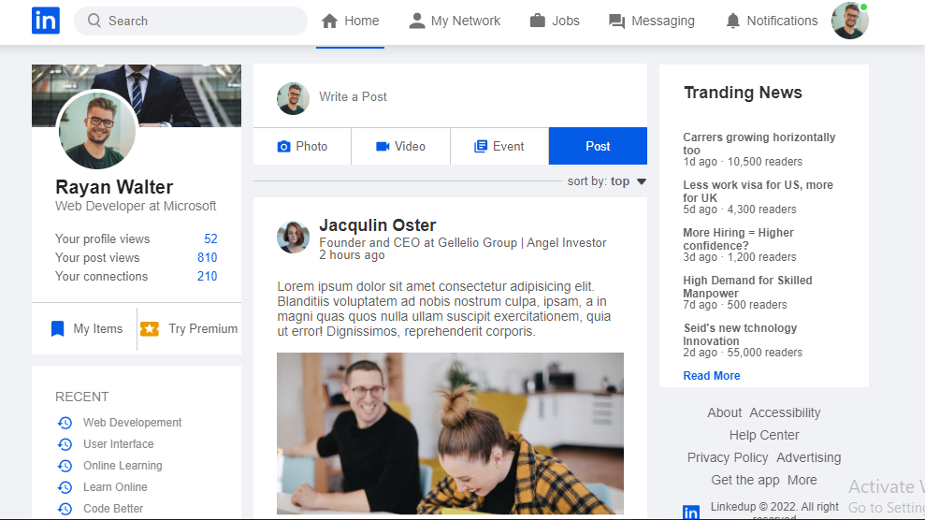925x520 pixels.
Task: Open the Jobs tab label
Action: click(x=566, y=21)
